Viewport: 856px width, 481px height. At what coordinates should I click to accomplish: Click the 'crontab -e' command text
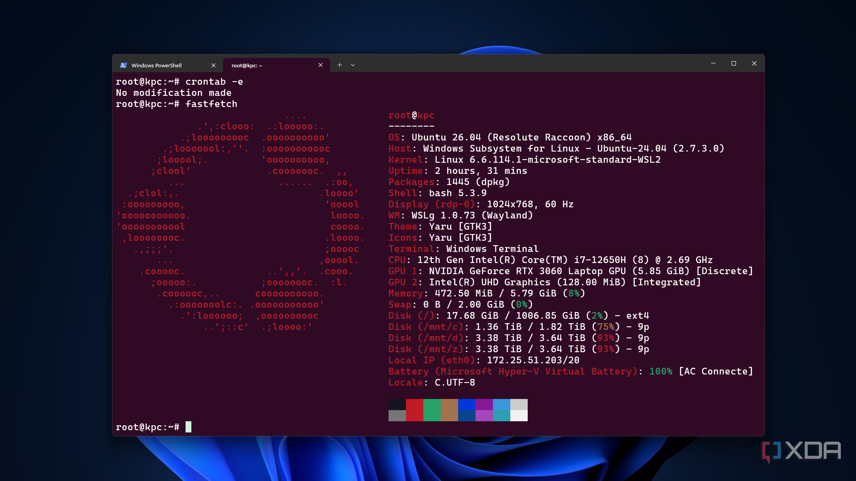pyautogui.click(x=214, y=82)
